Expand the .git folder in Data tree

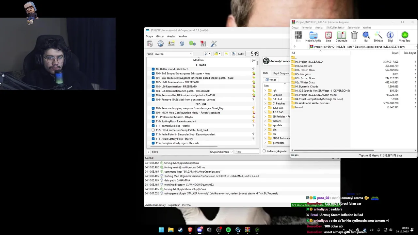(265, 90)
